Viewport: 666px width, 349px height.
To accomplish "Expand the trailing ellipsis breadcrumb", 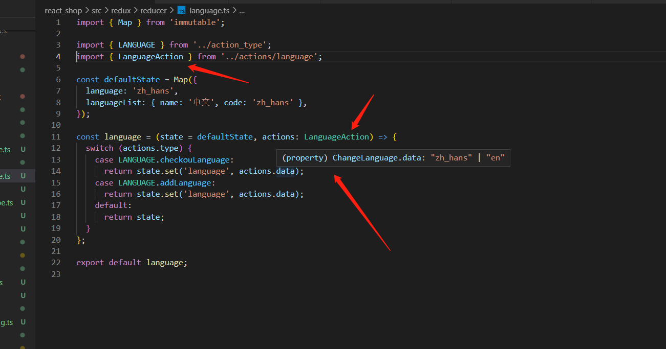I will coord(242,10).
